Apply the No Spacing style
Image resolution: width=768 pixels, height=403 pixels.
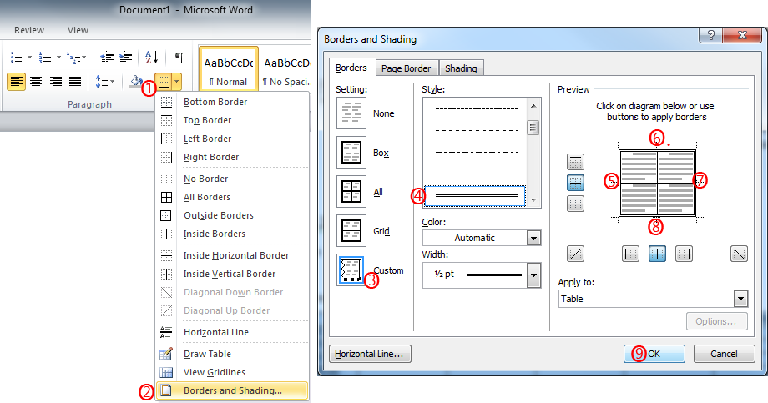point(285,69)
